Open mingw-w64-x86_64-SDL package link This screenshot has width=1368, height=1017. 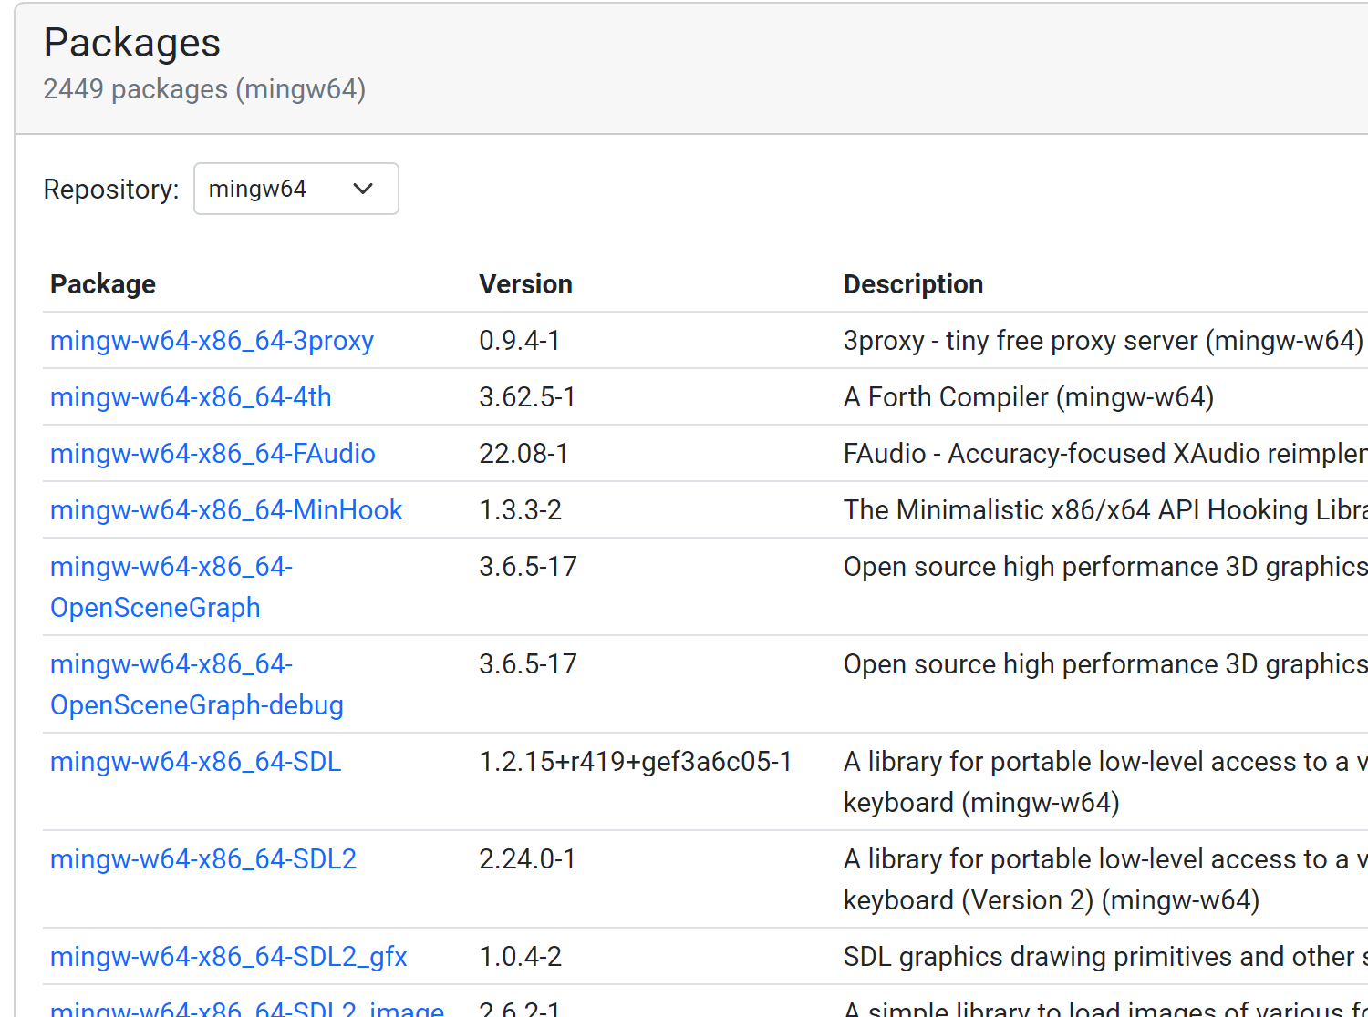click(x=196, y=762)
